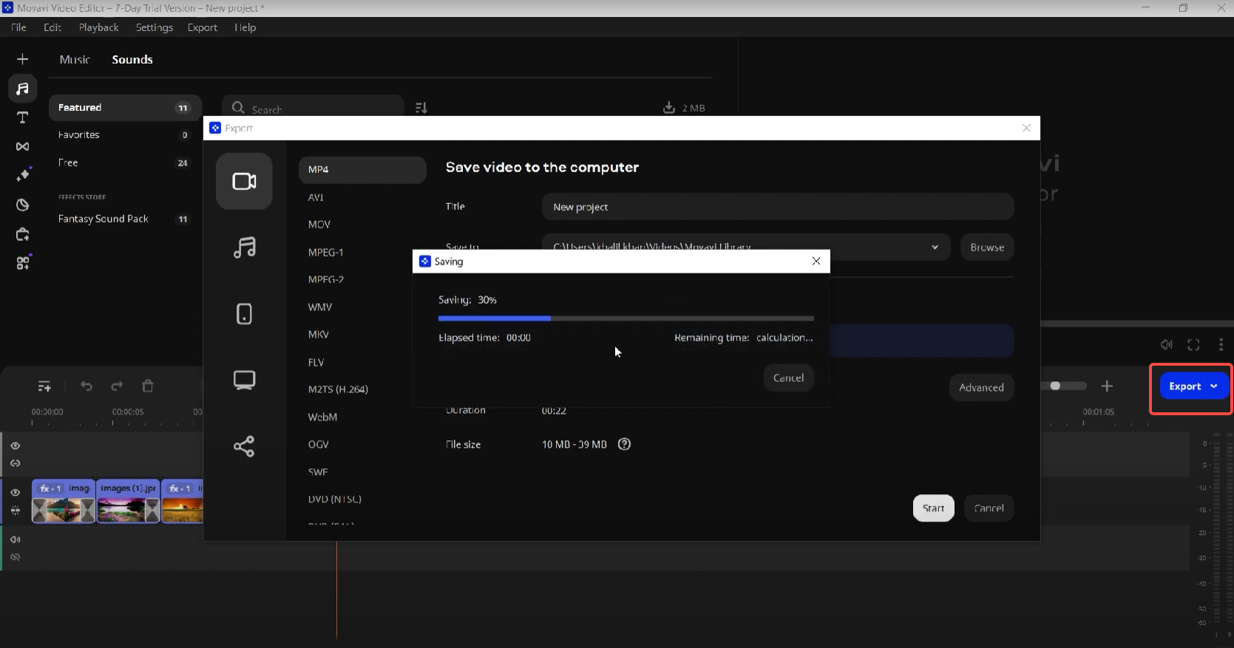Open the preview three-dot options menu
This screenshot has height=648, width=1234.
click(x=1221, y=345)
